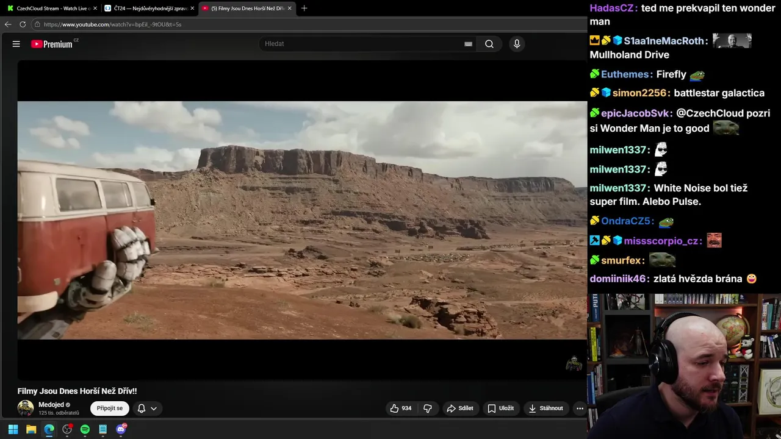Toggle the notification bell for Medojed
The image size is (781, 439).
click(x=142, y=409)
